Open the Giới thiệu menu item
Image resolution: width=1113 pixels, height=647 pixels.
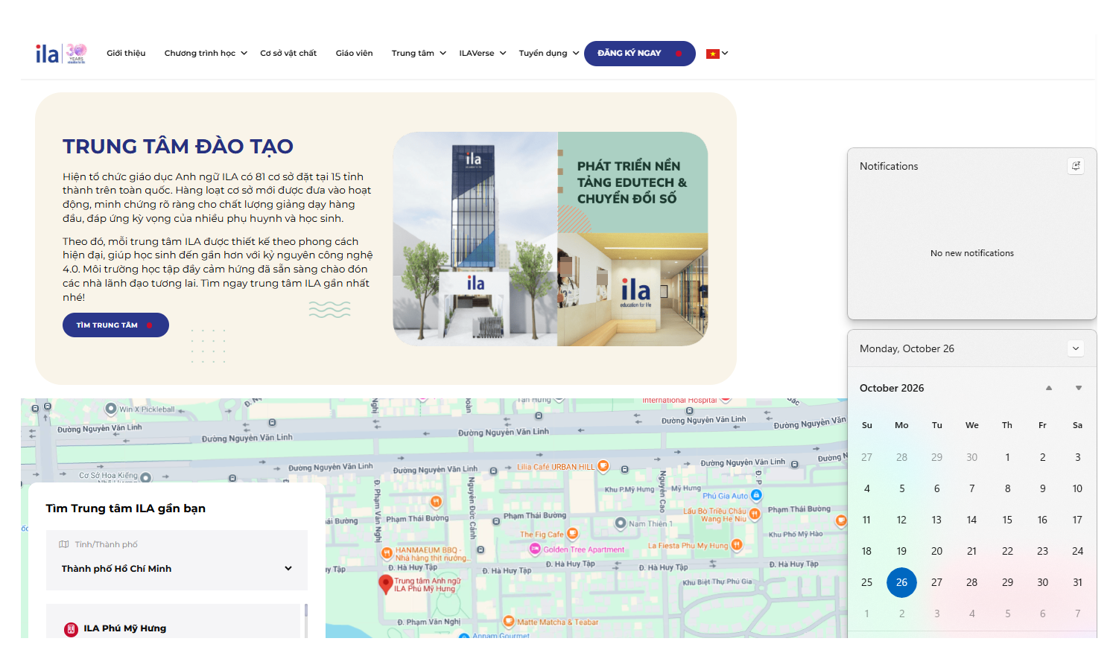[x=126, y=54]
